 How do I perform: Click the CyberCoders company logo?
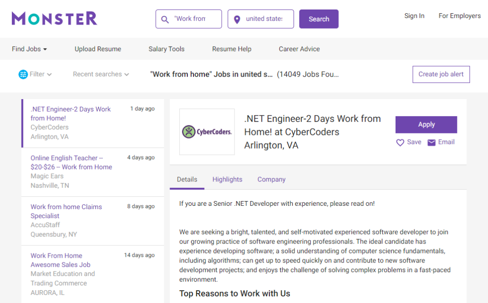[207, 131]
